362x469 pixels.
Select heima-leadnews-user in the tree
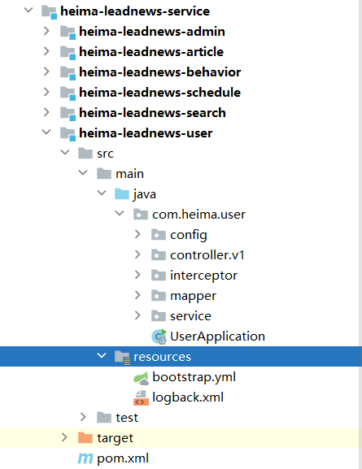[146, 133]
